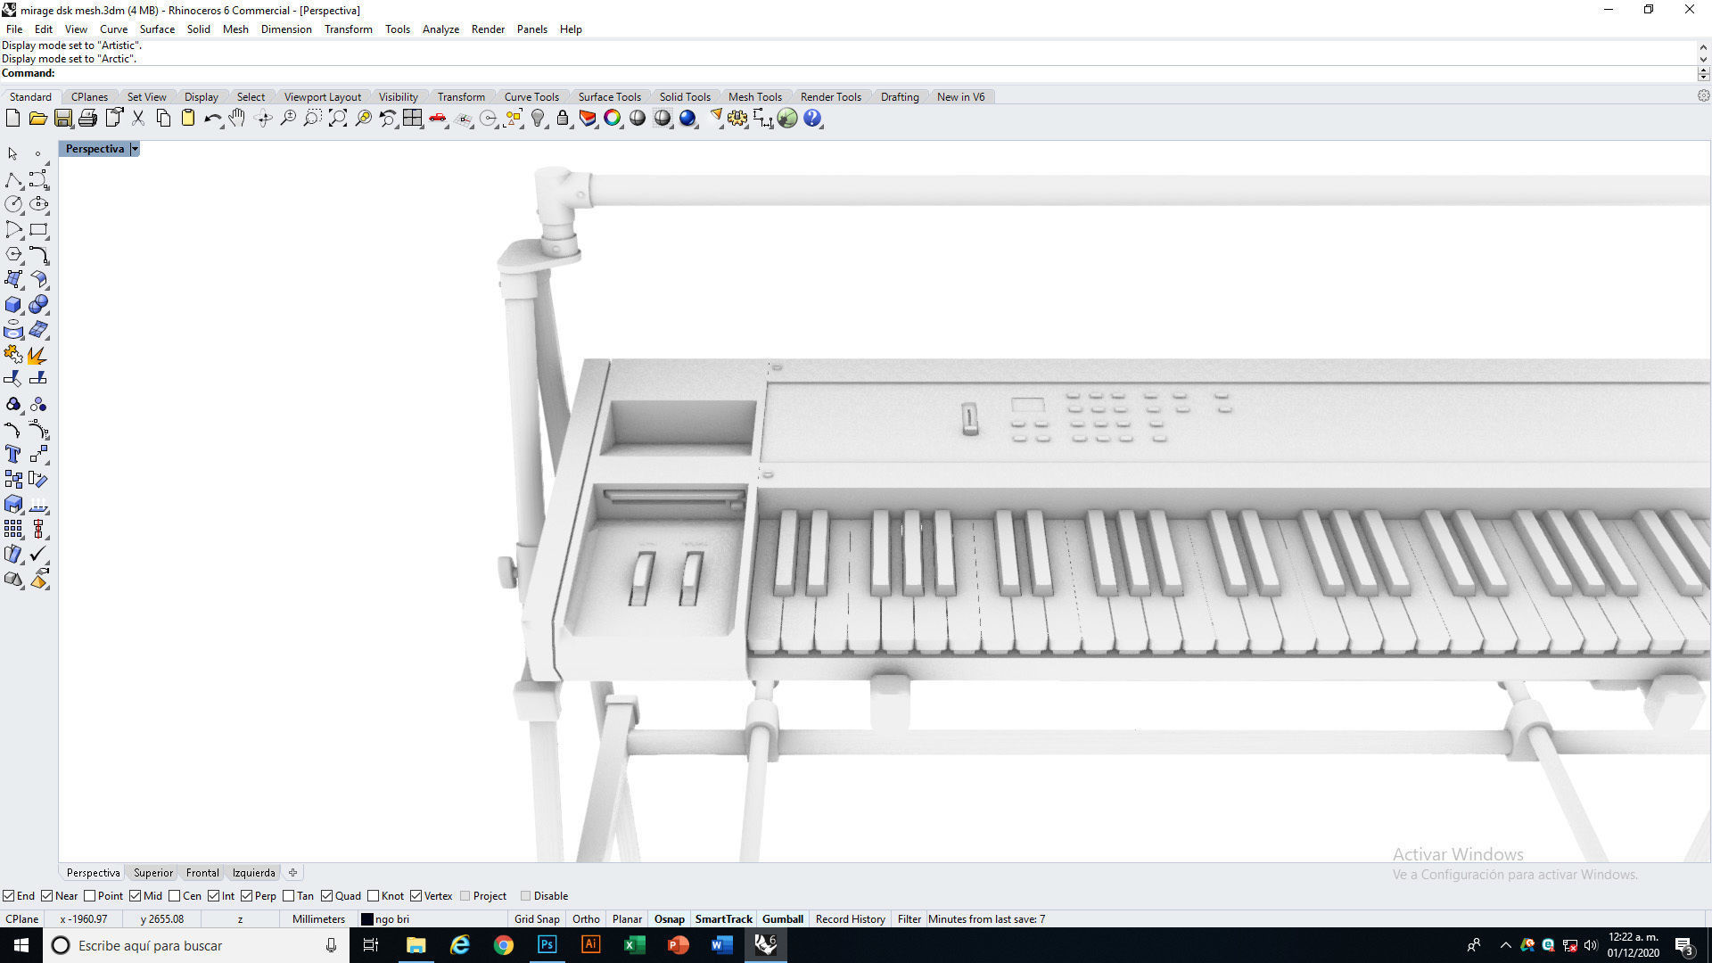Open the Windows Start menu
This screenshot has height=963, width=1712.
(21, 945)
